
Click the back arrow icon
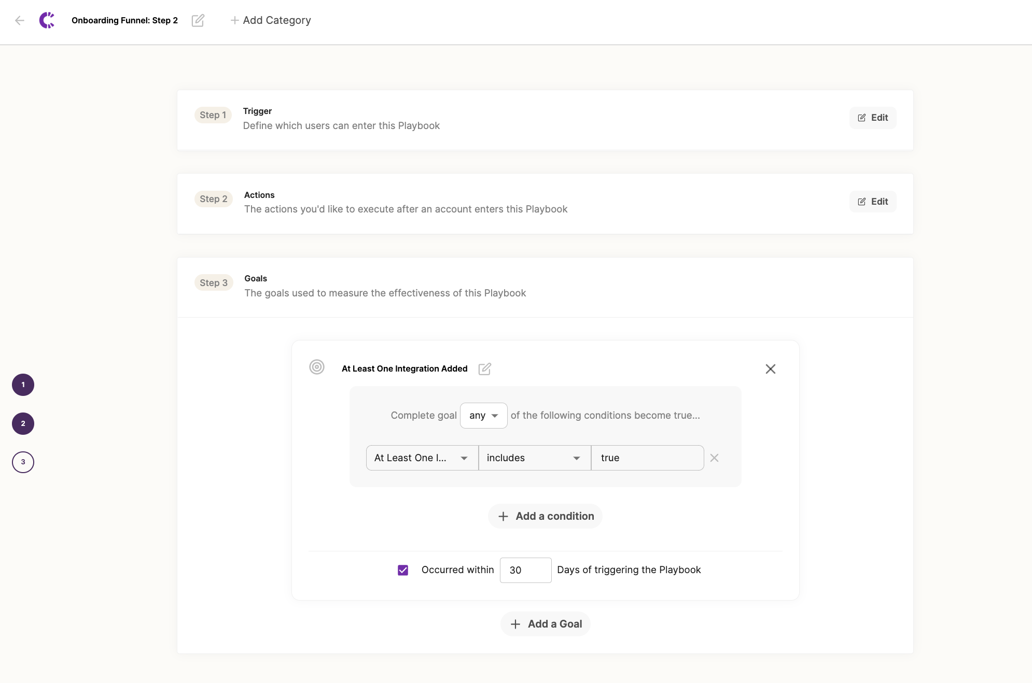click(x=20, y=20)
